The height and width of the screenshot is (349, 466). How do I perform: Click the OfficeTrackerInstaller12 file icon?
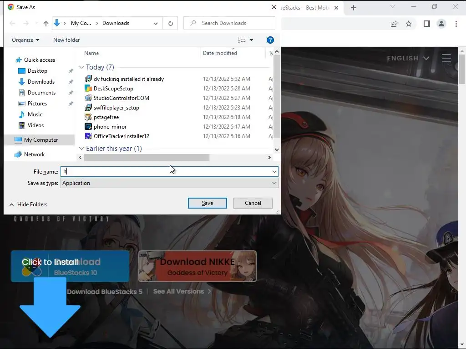(x=88, y=136)
